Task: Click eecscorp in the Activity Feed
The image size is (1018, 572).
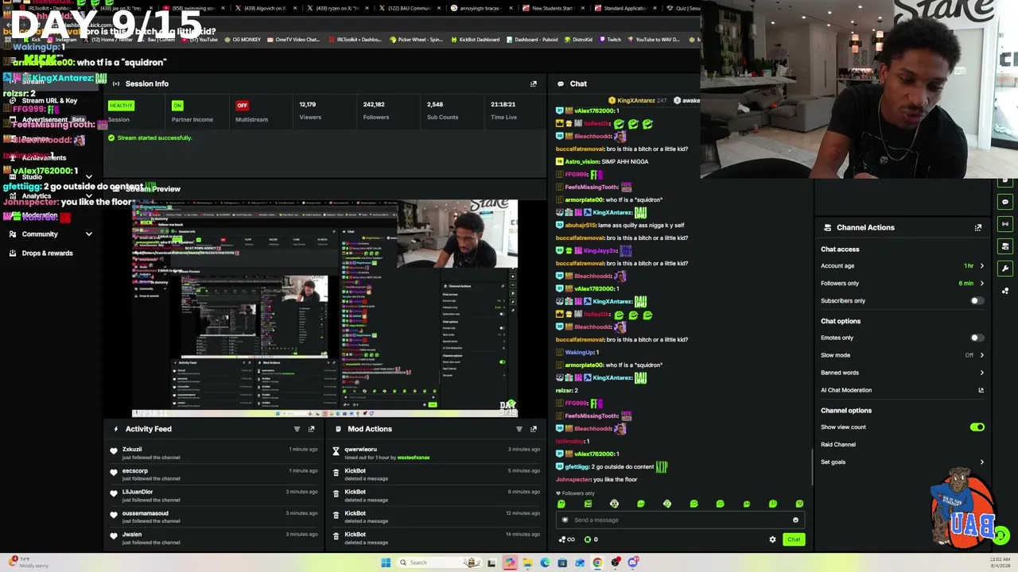Action: coord(135,471)
